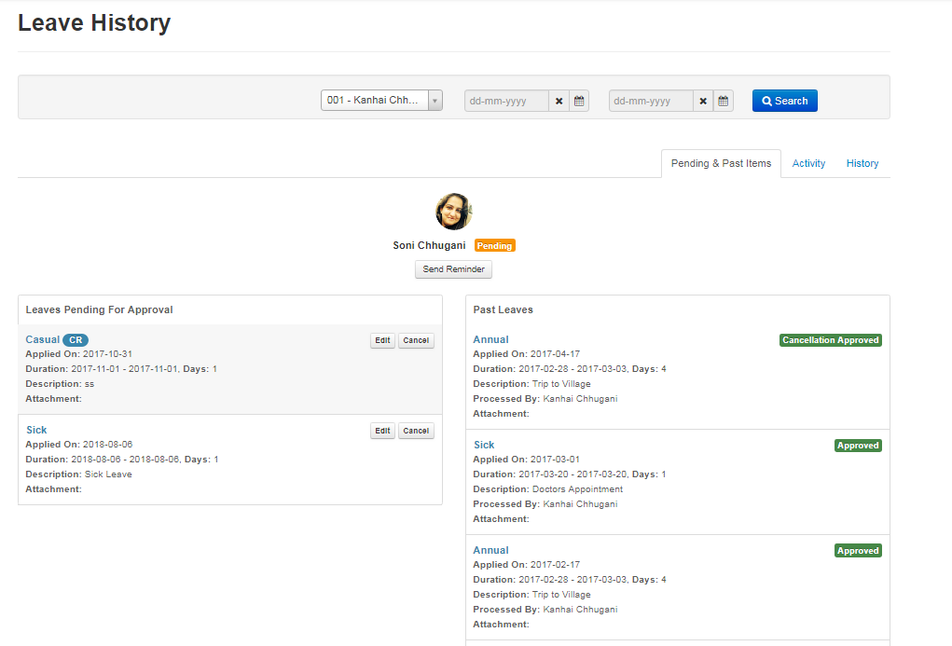The height and width of the screenshot is (646, 952).
Task: Edit the Casual leave request
Action: point(382,340)
